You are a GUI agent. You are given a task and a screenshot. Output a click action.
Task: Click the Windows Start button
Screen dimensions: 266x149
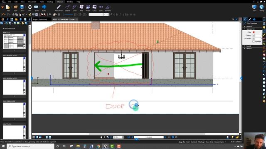click(3, 146)
